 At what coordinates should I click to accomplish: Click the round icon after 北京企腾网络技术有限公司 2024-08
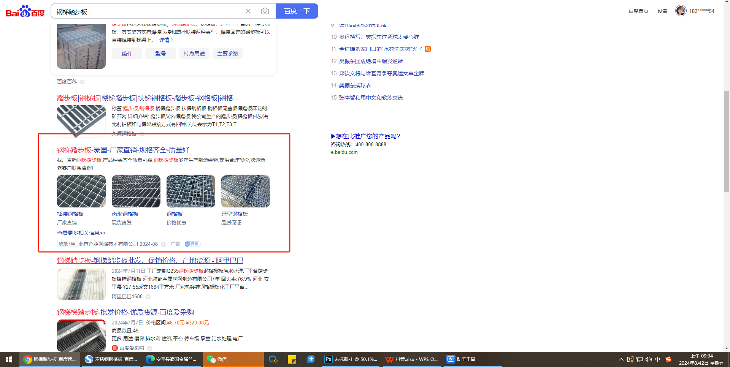pyautogui.click(x=163, y=244)
